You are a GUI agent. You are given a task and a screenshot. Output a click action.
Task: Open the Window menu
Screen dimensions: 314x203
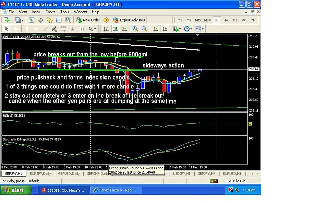click(80, 12)
